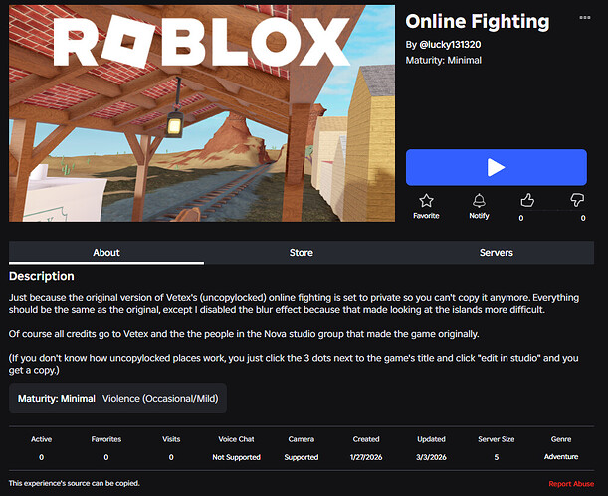608x496 pixels.
Task: Open the Adventure genre link
Action: (561, 457)
